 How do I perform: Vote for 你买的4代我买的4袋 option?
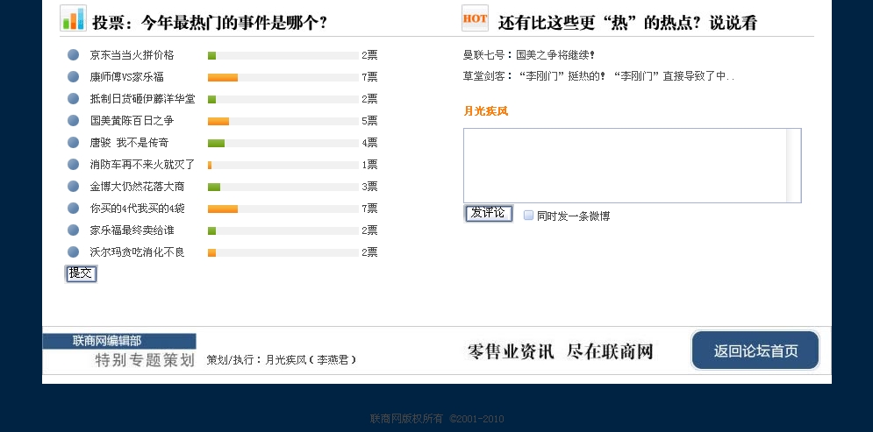(74, 209)
